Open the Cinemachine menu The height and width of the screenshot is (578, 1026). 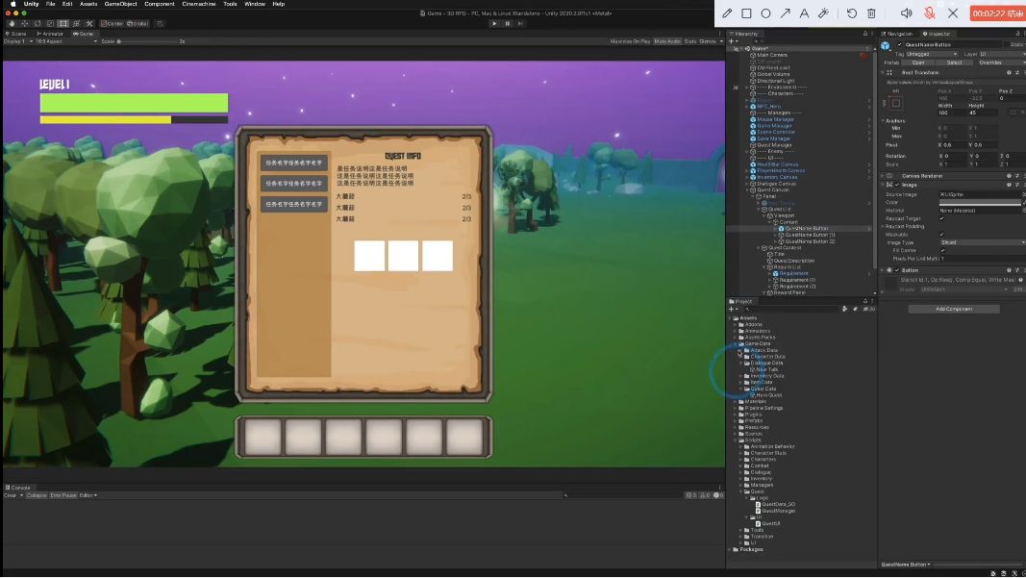[199, 4]
